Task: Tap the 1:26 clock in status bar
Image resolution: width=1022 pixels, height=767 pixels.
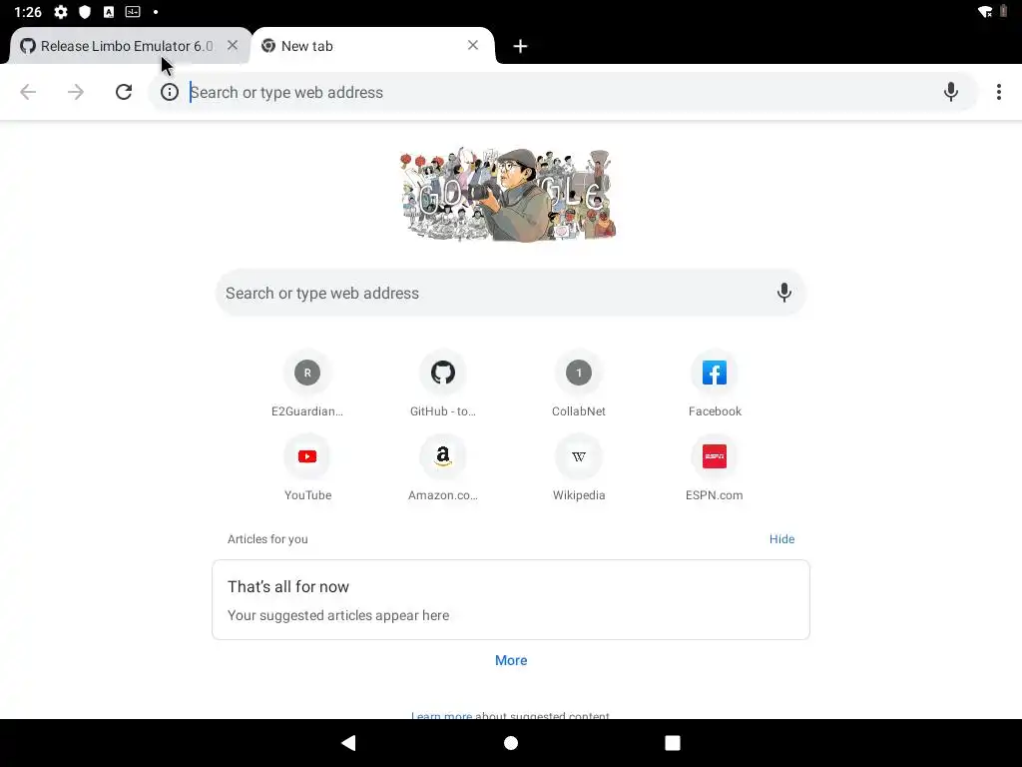Action: click(27, 12)
